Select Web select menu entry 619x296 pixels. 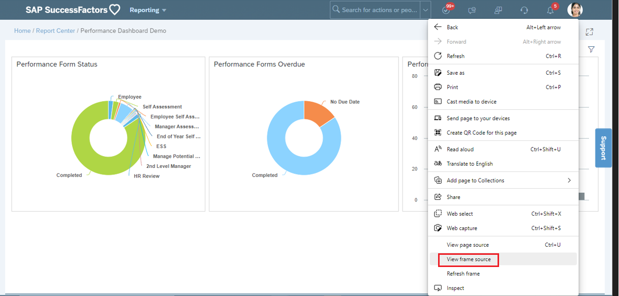pyautogui.click(x=504, y=214)
